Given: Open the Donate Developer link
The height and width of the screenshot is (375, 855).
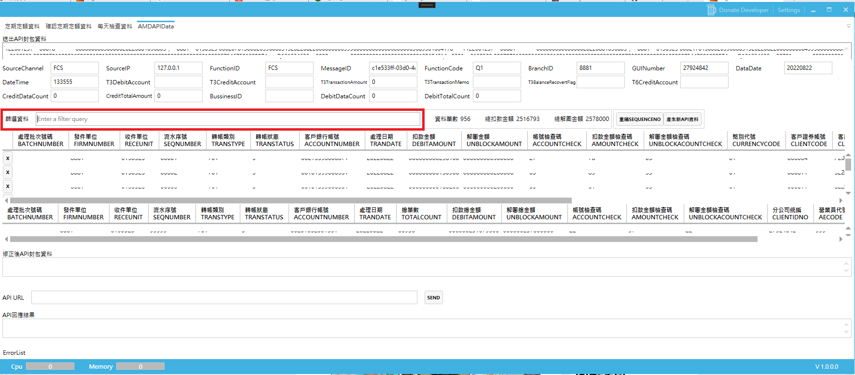Looking at the screenshot, I should [x=744, y=10].
